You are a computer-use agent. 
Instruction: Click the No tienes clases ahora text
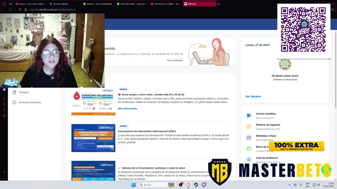285,76
